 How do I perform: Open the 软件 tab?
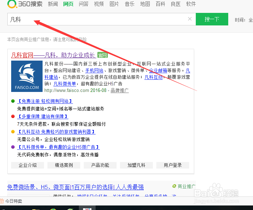[191, 4]
